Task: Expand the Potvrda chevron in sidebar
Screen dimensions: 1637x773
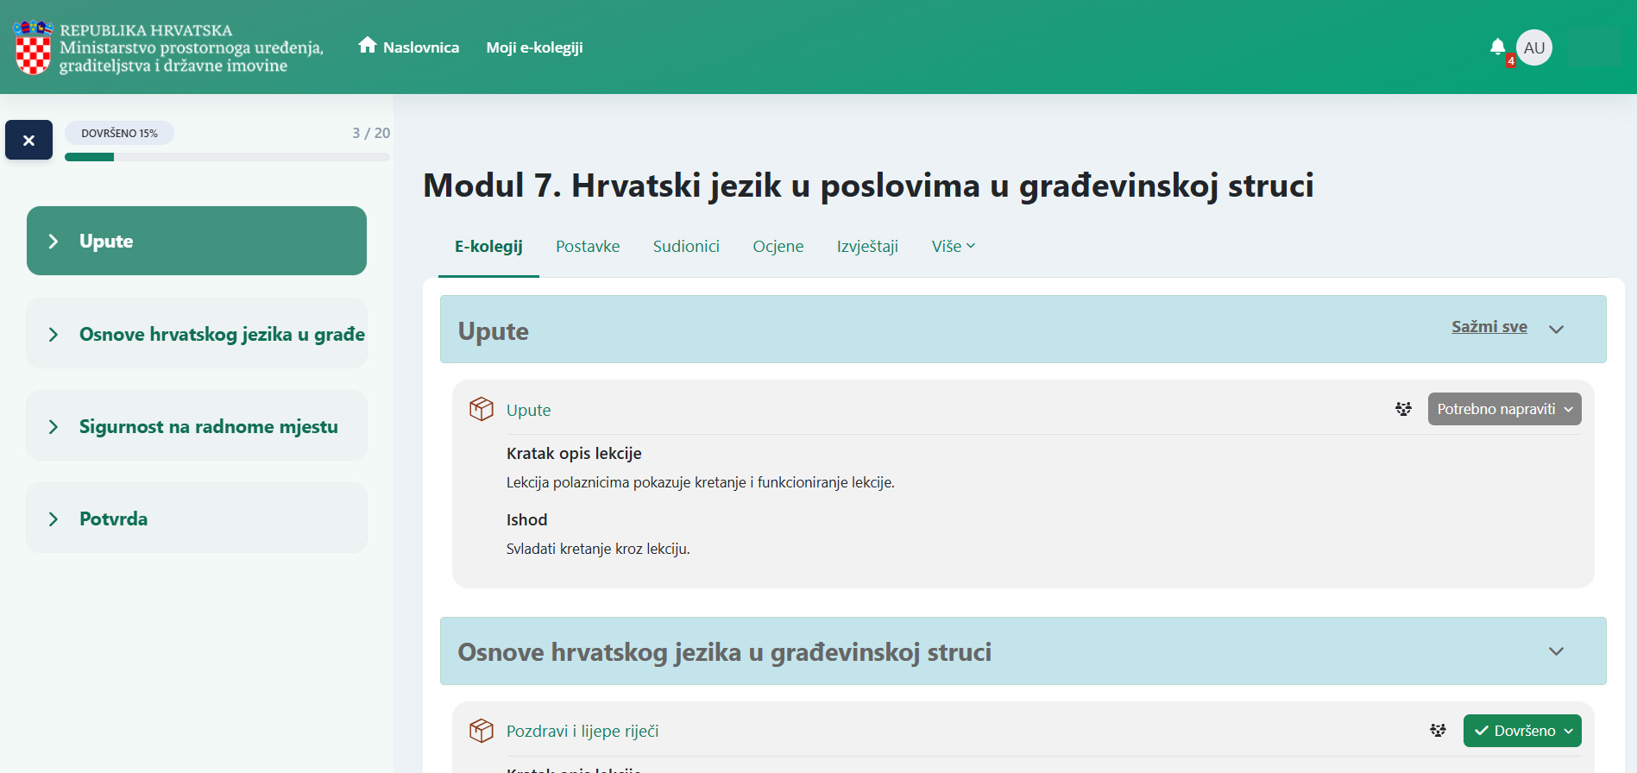Action: pyautogui.click(x=54, y=519)
